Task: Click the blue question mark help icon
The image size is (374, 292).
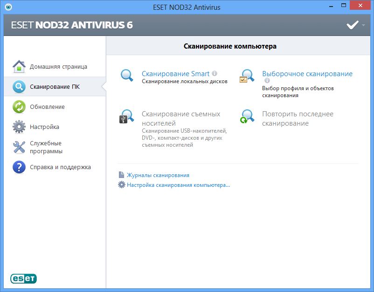Action: click(x=19, y=167)
